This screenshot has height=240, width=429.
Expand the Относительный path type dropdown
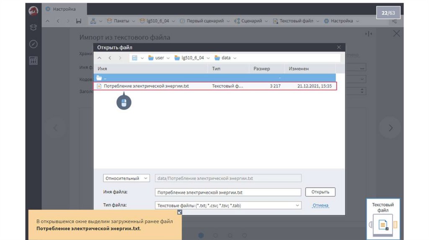pyautogui.click(x=127, y=178)
